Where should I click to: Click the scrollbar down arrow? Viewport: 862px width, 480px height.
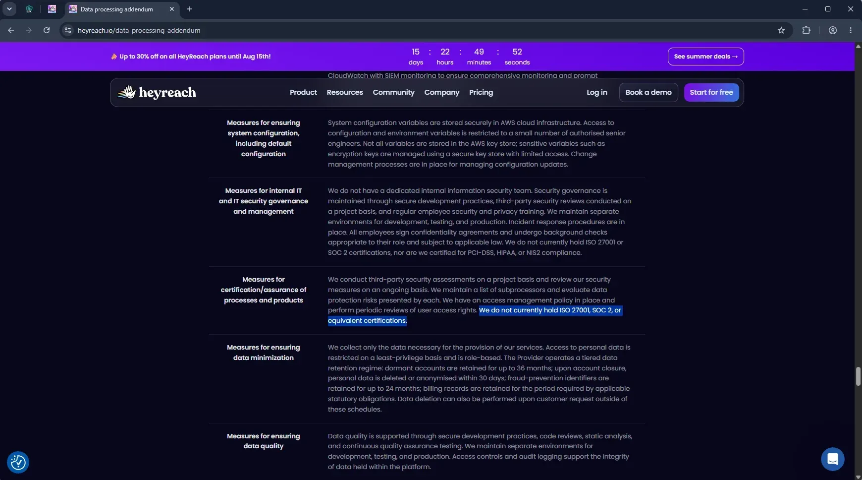[x=858, y=477]
